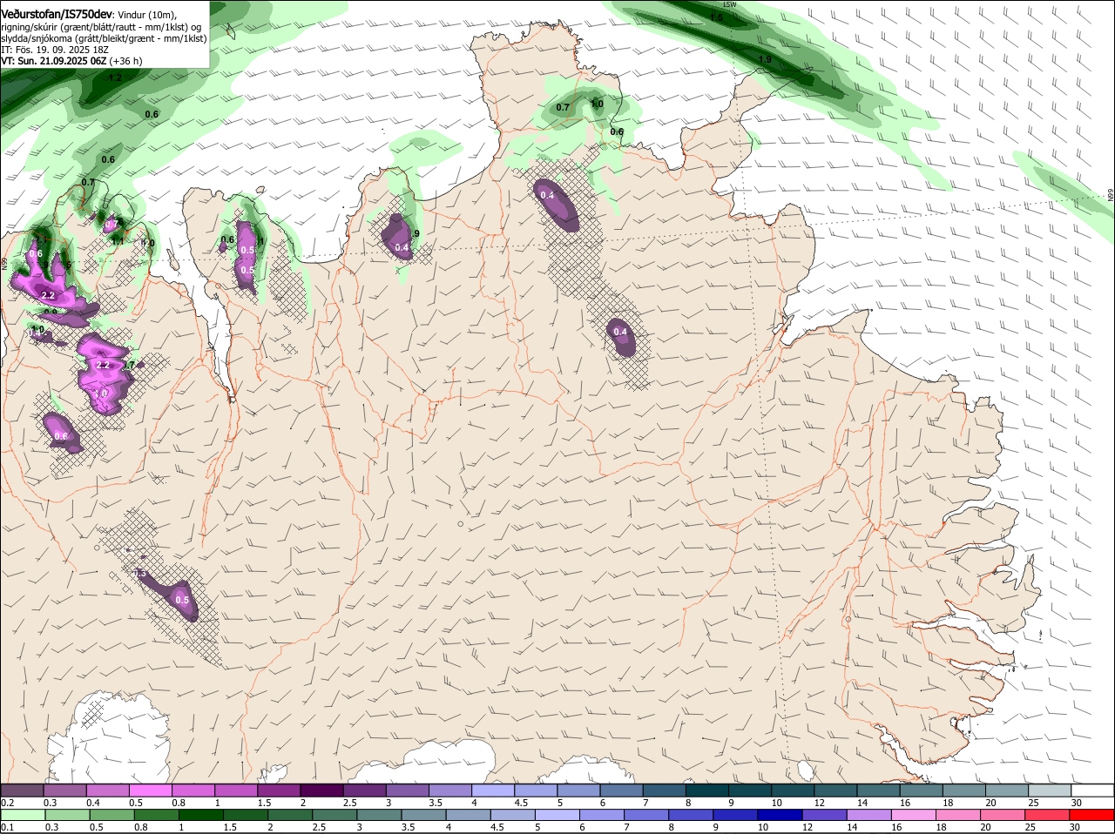Select upper legend swatch between 1 and 1.5

pos(235,790)
